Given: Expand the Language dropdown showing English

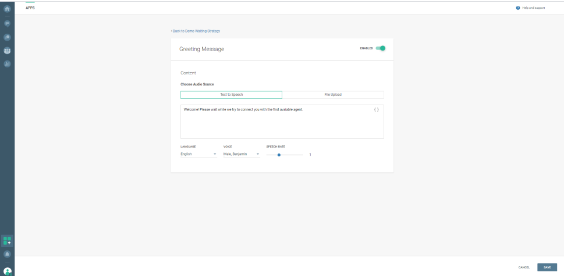Looking at the screenshot, I should [x=198, y=154].
